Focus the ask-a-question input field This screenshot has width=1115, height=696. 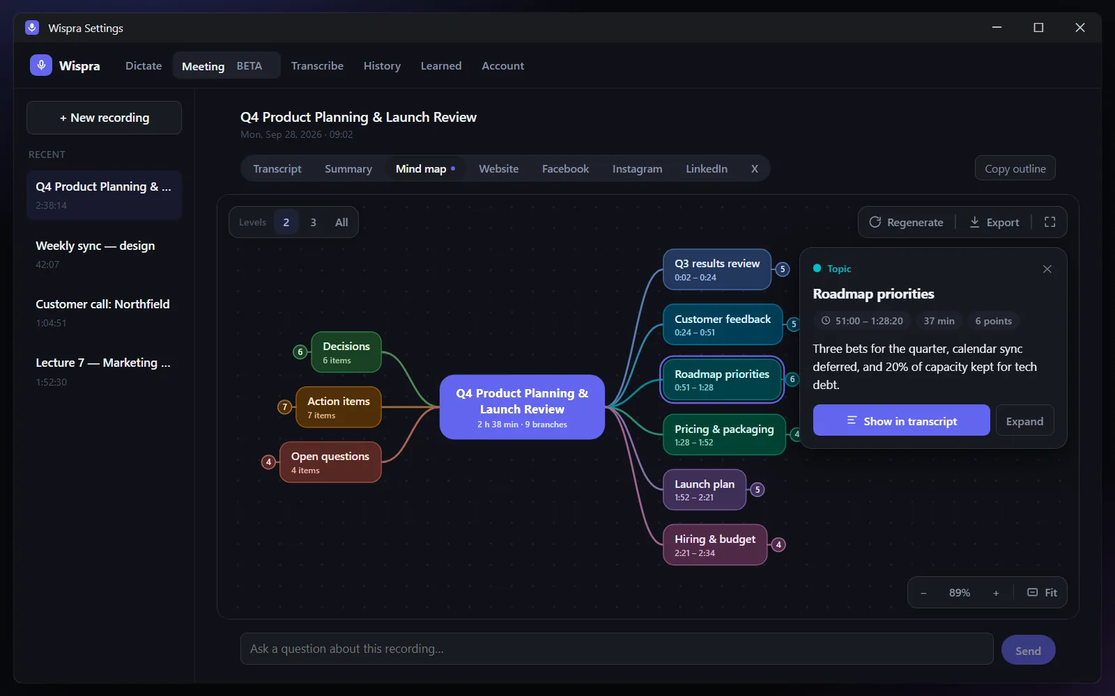pyautogui.click(x=617, y=649)
